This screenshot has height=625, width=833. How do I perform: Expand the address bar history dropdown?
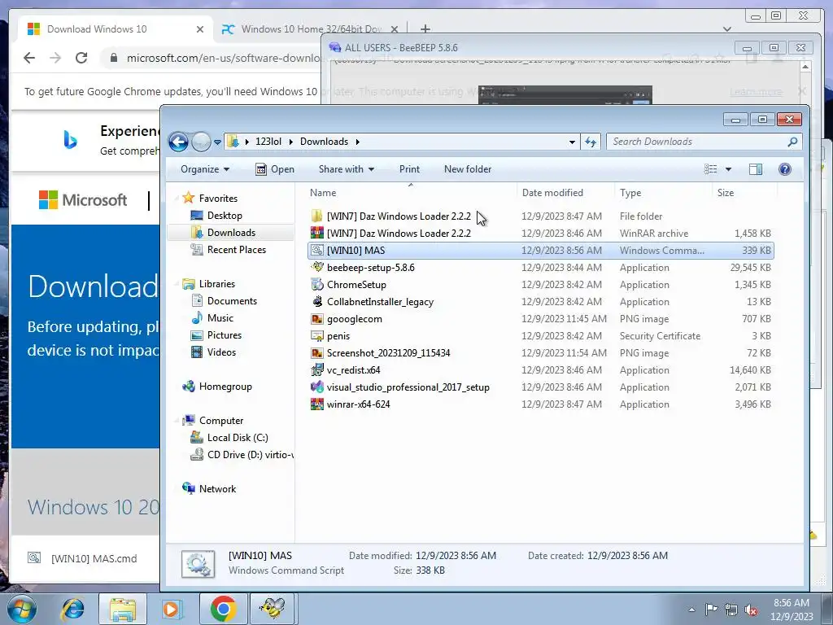[572, 142]
